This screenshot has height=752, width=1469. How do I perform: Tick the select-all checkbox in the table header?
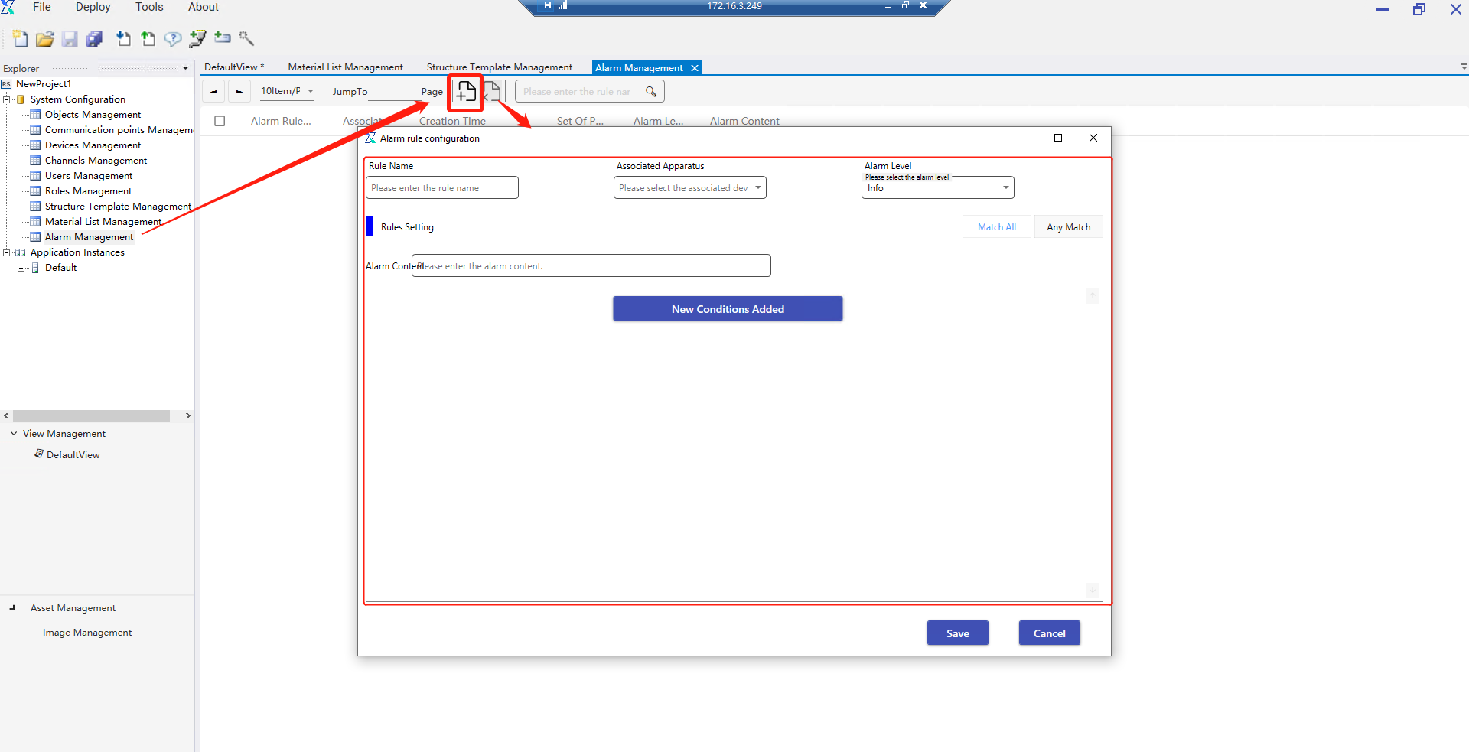click(220, 121)
